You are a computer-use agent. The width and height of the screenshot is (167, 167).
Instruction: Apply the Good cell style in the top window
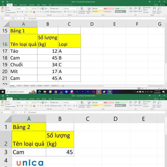[x=121, y=9]
